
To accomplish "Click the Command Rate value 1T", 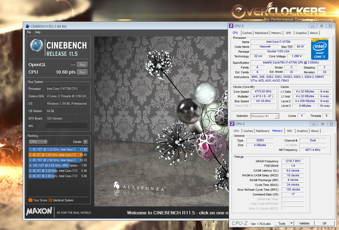I will 293,194.
